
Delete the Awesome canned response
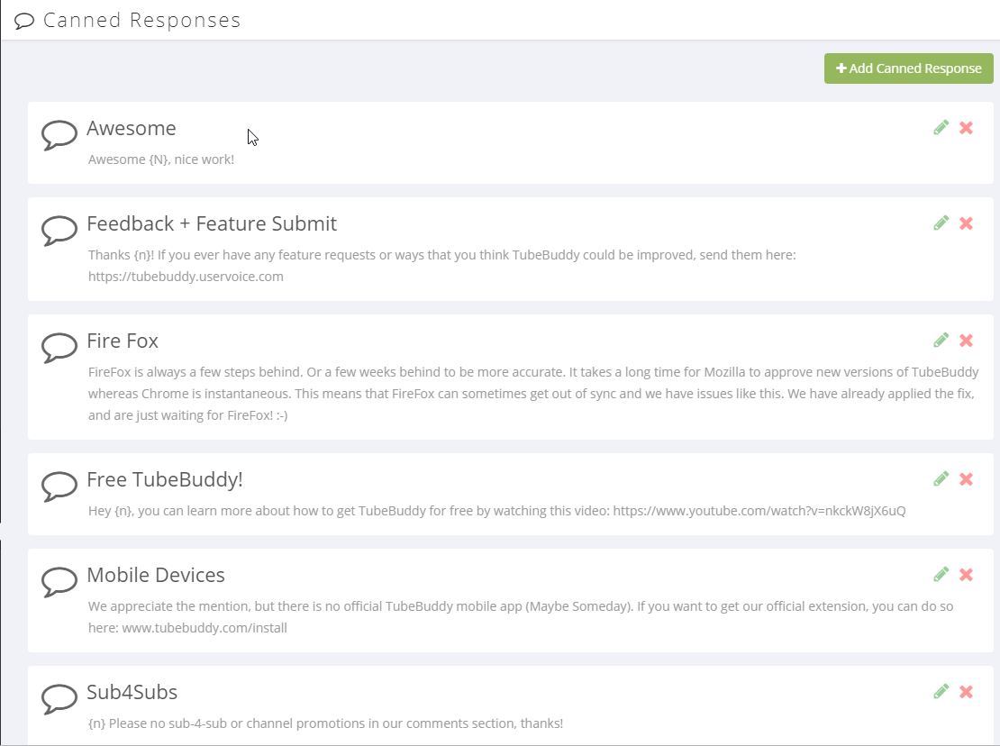click(x=967, y=128)
